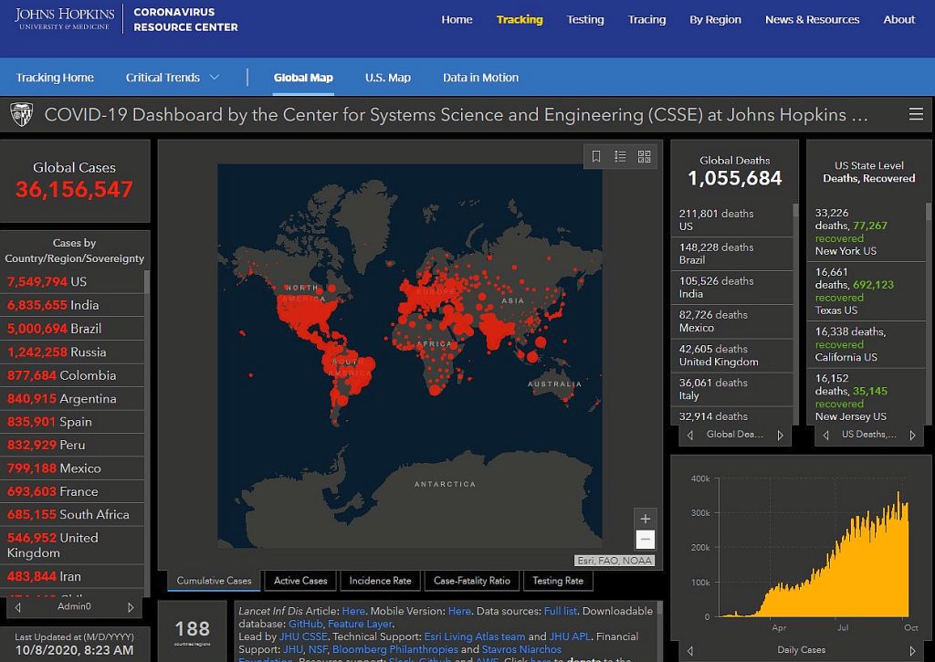Zoom in on the map with plus
Screen dimensions: 935x662
646,519
